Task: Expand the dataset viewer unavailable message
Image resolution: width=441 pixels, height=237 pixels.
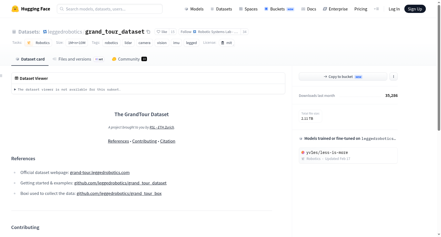Action: [68, 89]
